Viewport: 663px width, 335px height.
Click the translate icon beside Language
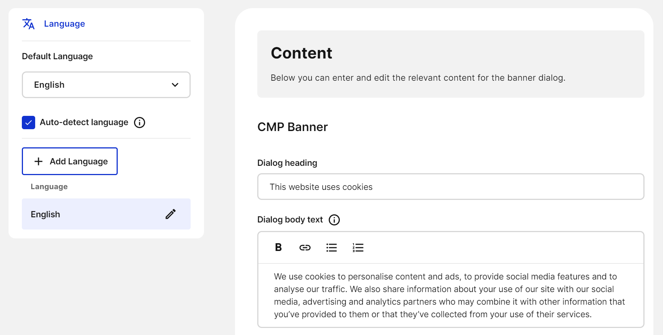[29, 24]
